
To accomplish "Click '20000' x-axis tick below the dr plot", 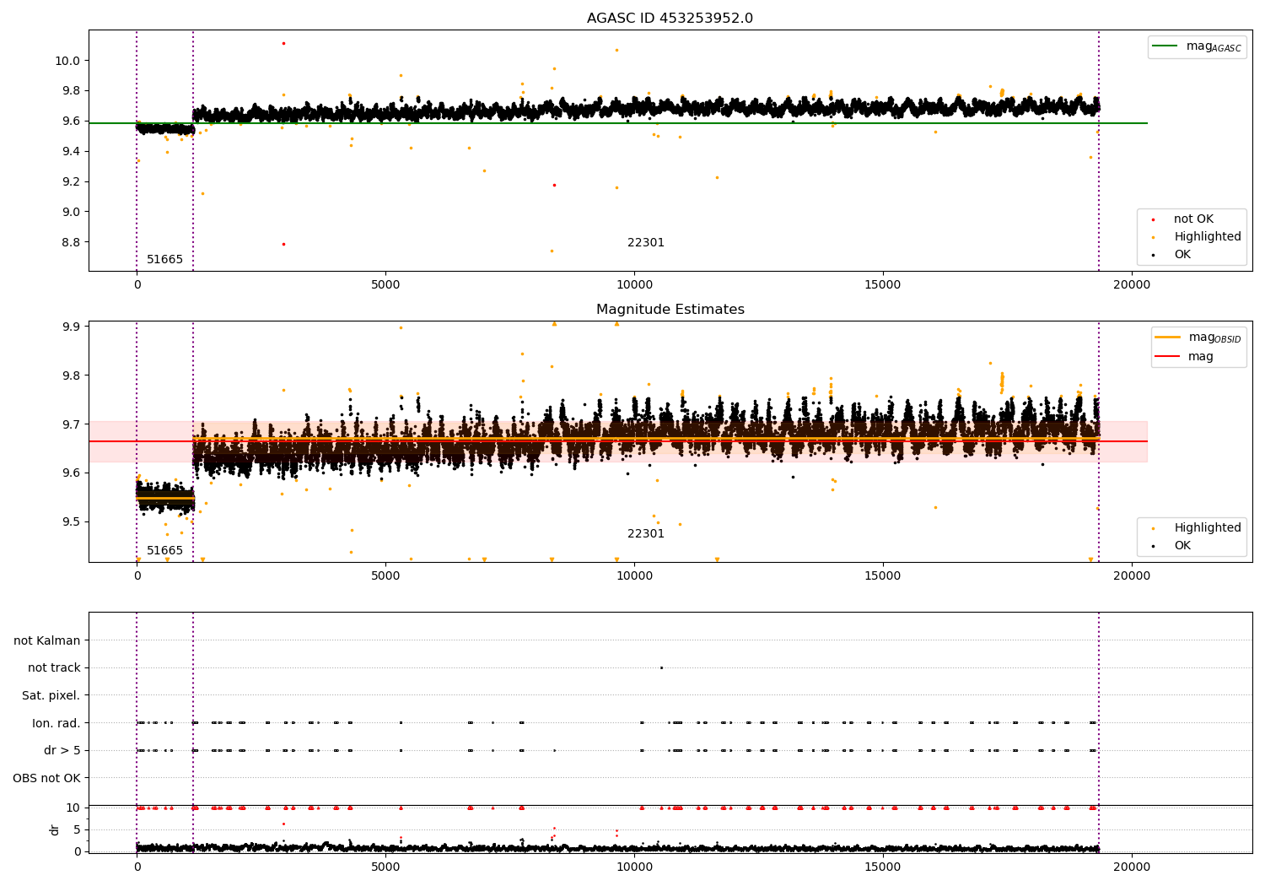I will tap(1132, 867).
